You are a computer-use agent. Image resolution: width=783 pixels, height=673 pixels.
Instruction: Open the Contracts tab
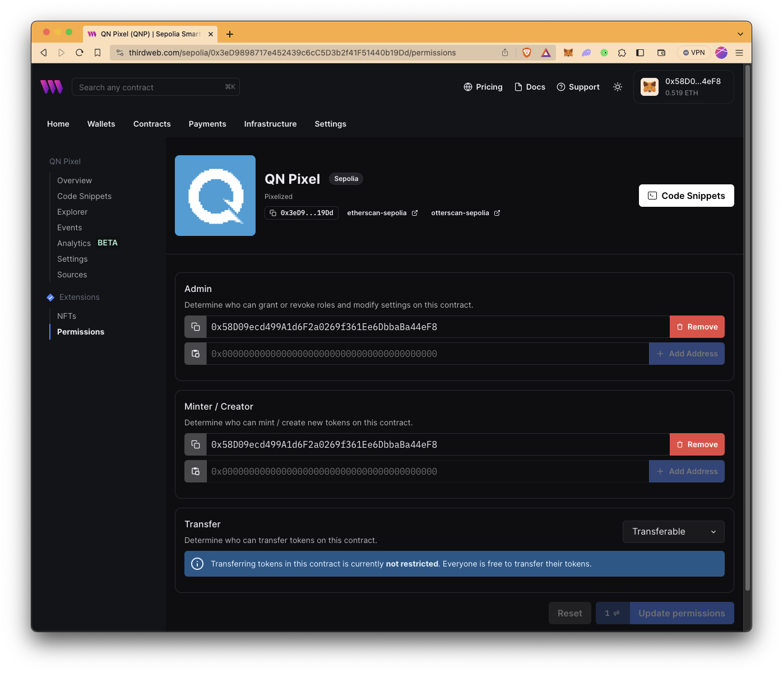click(x=152, y=124)
